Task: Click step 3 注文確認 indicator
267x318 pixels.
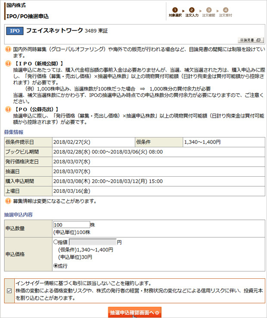Action: 208,12
